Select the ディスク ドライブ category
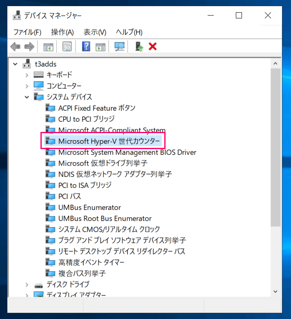 tap(68, 284)
